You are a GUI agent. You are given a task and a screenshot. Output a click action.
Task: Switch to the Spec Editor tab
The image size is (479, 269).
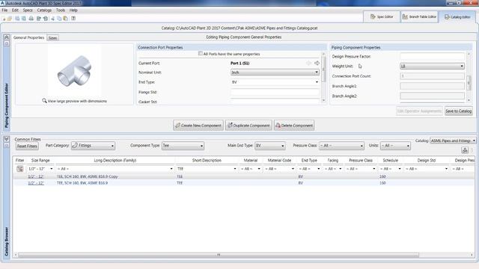point(382,16)
